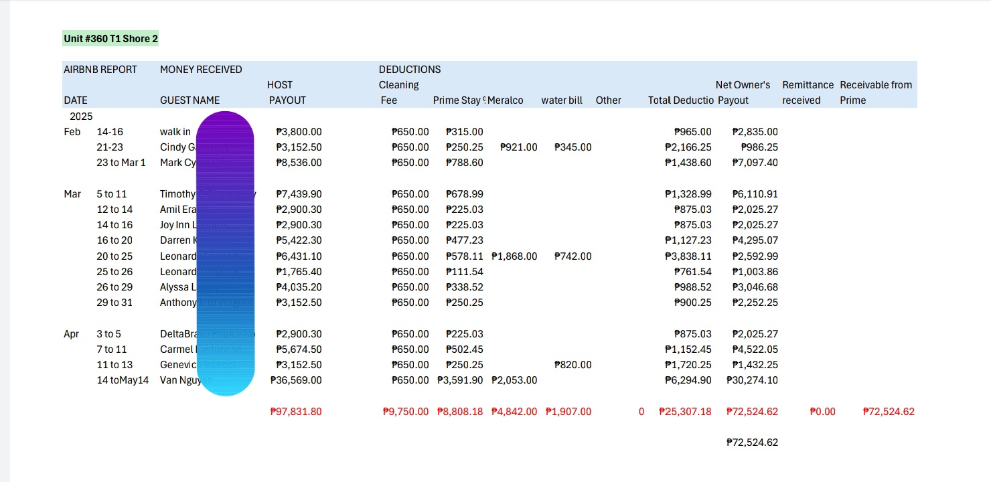Select the ₱921.00 Meralco cell

point(518,147)
